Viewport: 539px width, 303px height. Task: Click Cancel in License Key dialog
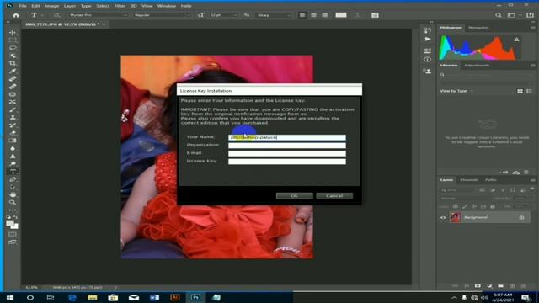click(x=334, y=195)
